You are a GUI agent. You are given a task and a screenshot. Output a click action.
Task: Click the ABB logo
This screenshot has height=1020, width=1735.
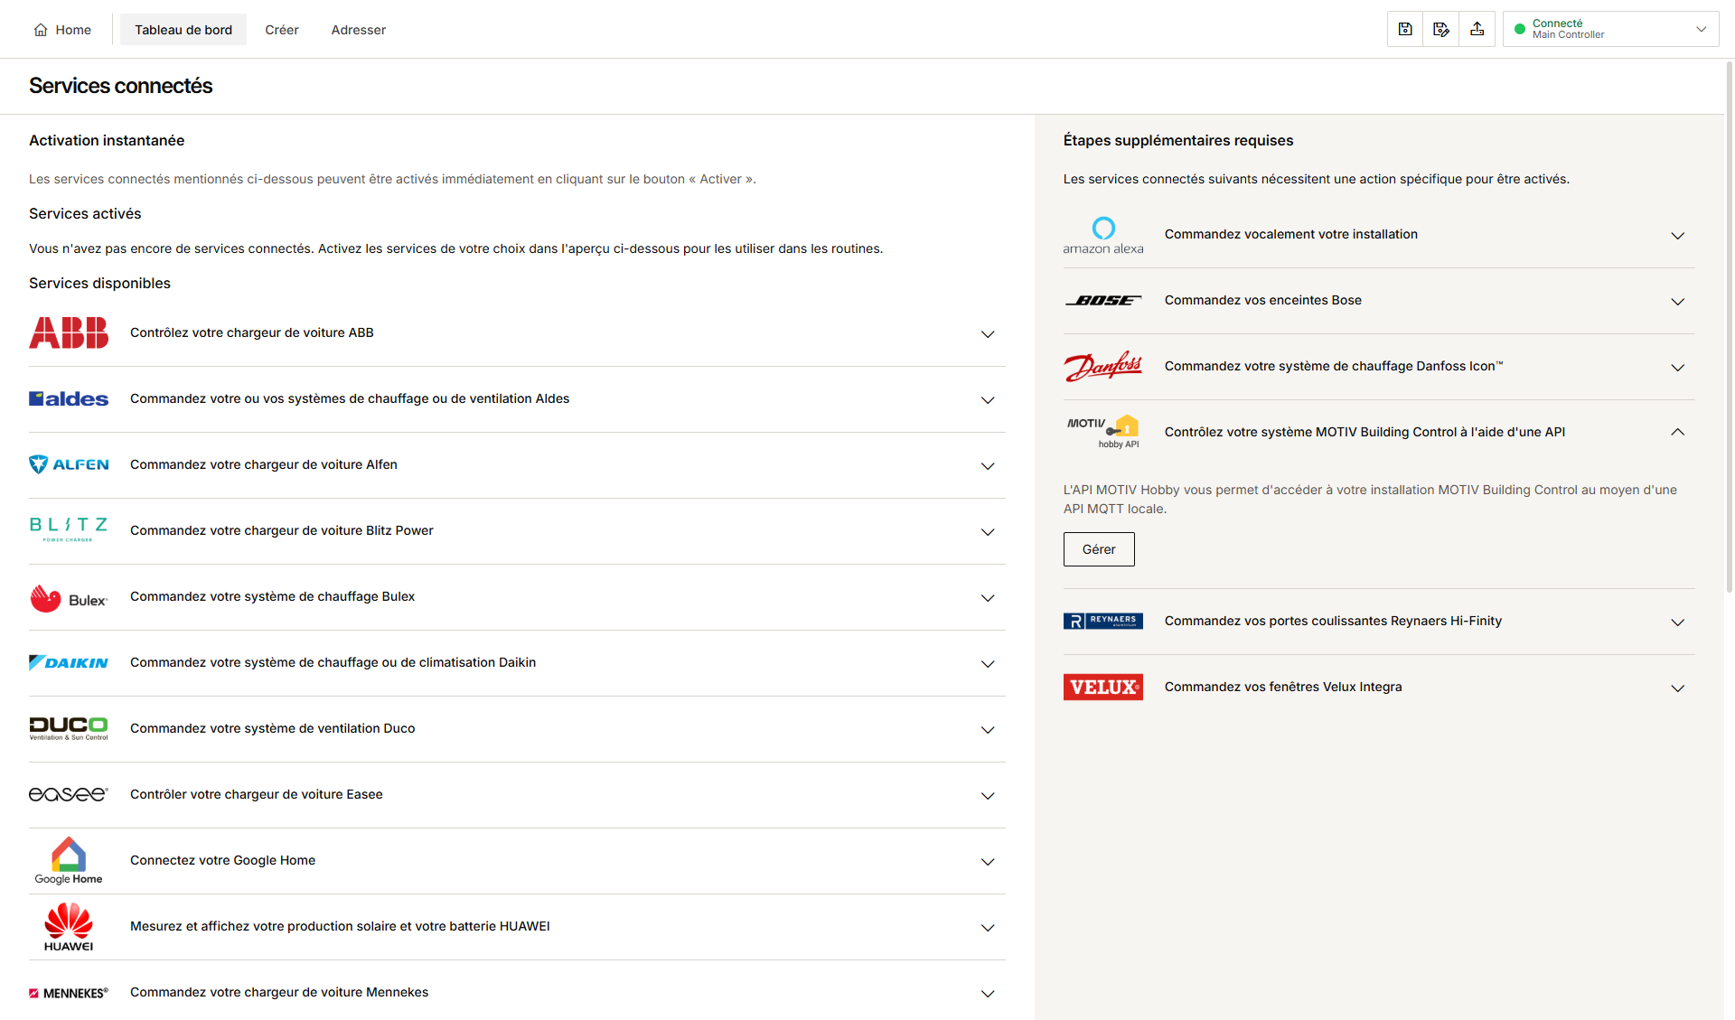pos(69,332)
